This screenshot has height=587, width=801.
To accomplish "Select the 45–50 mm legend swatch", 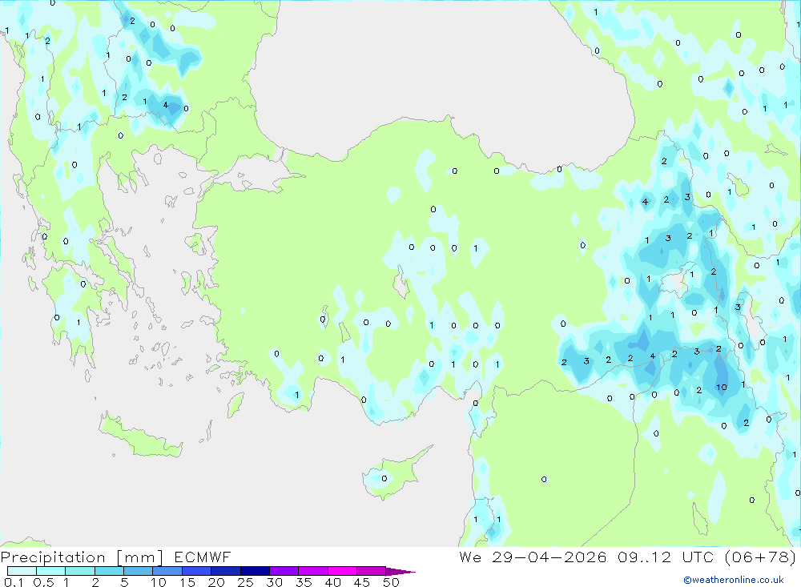I will (371, 571).
